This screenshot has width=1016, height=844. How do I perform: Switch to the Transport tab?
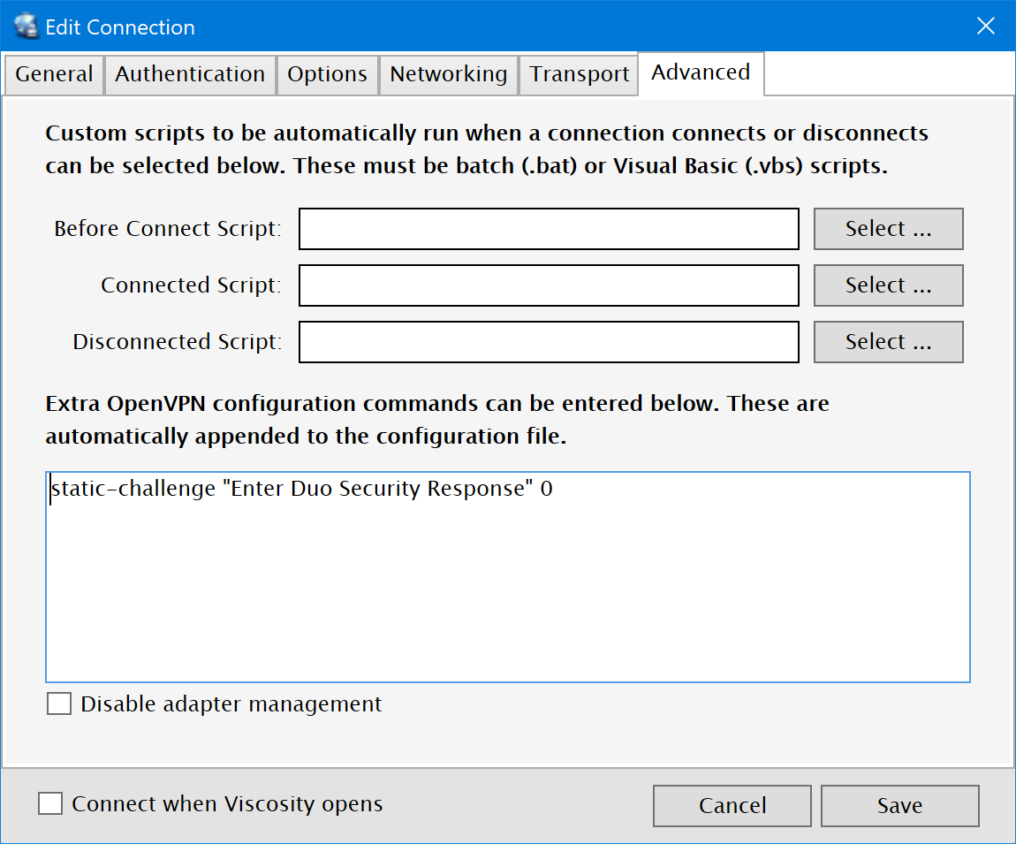pyautogui.click(x=579, y=74)
